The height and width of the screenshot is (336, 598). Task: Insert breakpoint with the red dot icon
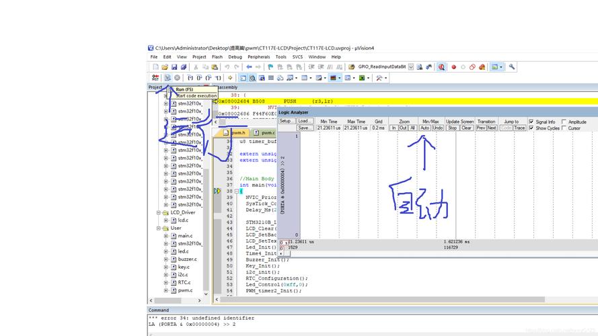(x=453, y=67)
